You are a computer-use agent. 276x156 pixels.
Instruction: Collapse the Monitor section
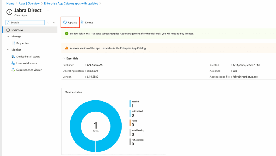click(x=8, y=50)
